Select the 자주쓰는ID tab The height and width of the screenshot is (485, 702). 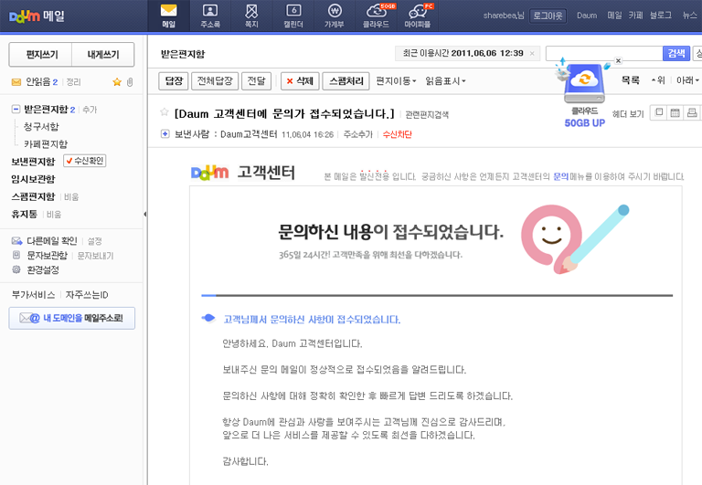[87, 295]
